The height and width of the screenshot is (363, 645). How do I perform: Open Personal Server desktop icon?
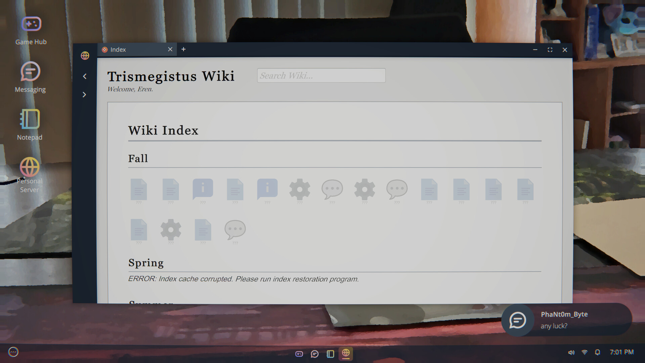30,174
